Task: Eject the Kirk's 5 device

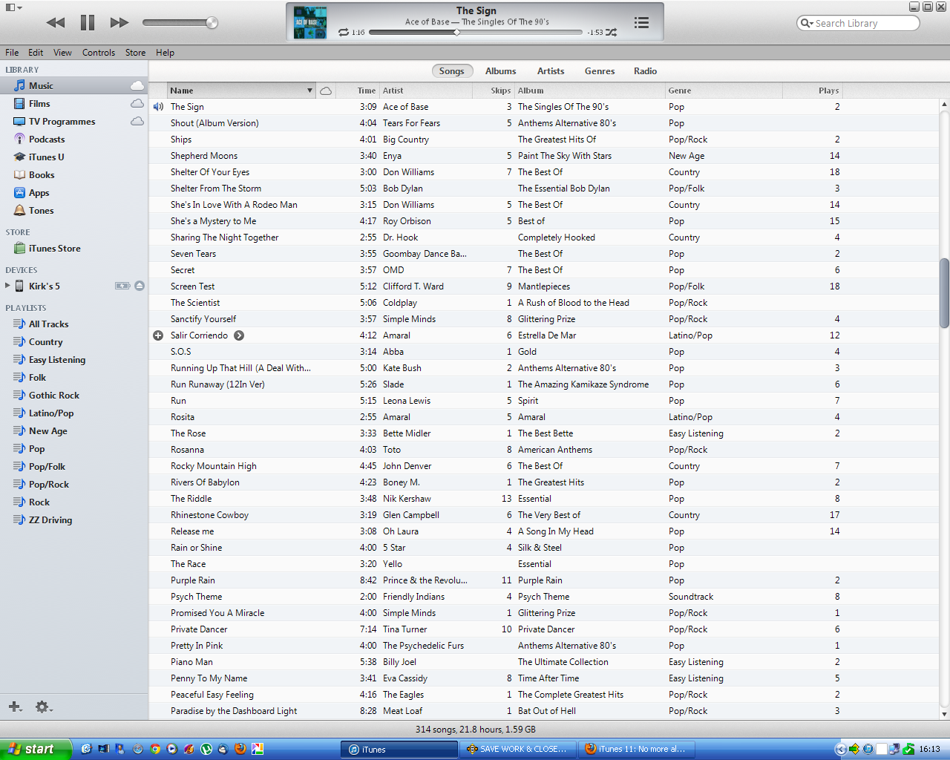Action: [140, 286]
